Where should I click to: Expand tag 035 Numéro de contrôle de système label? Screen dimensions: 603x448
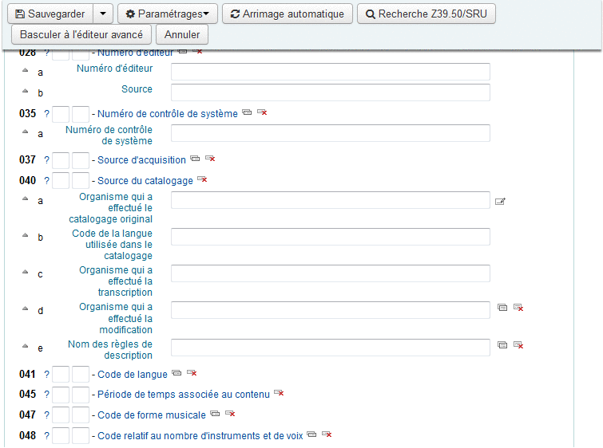(x=168, y=114)
